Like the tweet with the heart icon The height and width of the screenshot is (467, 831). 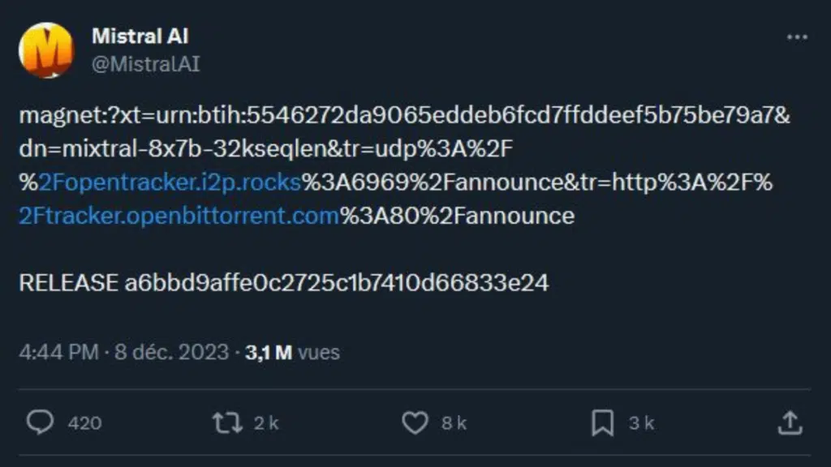click(415, 422)
